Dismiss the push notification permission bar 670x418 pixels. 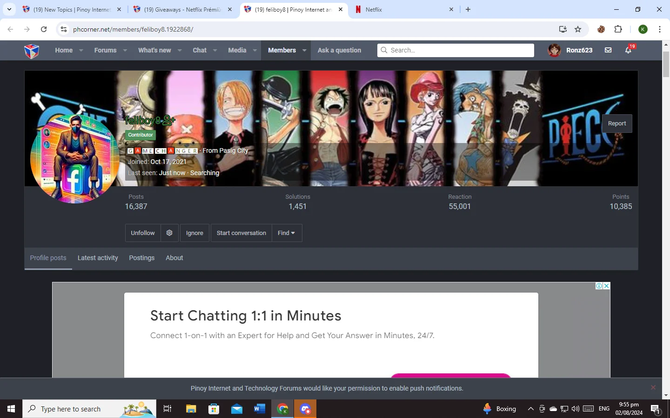653,387
